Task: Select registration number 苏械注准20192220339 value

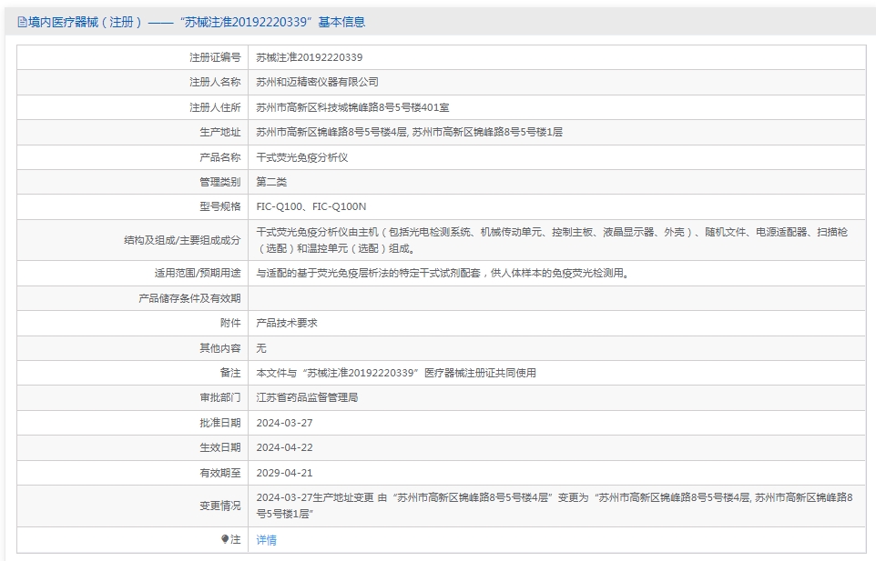Action: click(x=309, y=57)
